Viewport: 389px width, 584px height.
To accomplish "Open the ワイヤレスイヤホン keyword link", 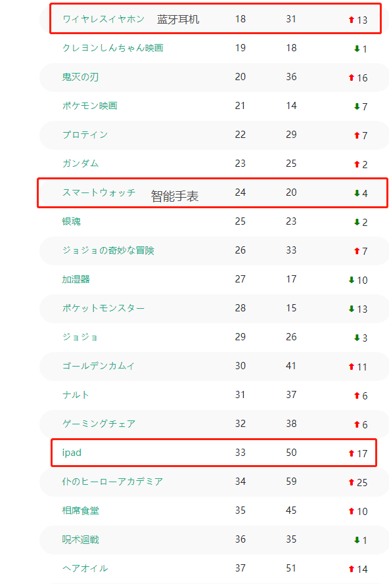I will point(103,19).
